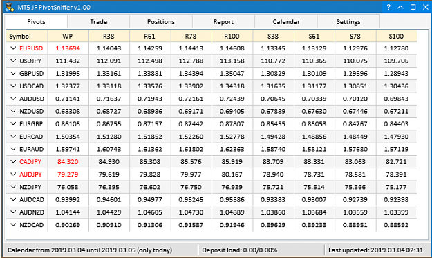Select the GBPUSD symbol name

pos(31,74)
